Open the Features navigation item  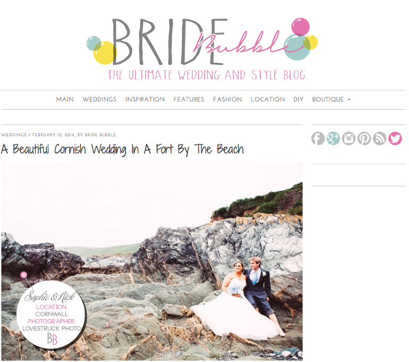click(189, 100)
